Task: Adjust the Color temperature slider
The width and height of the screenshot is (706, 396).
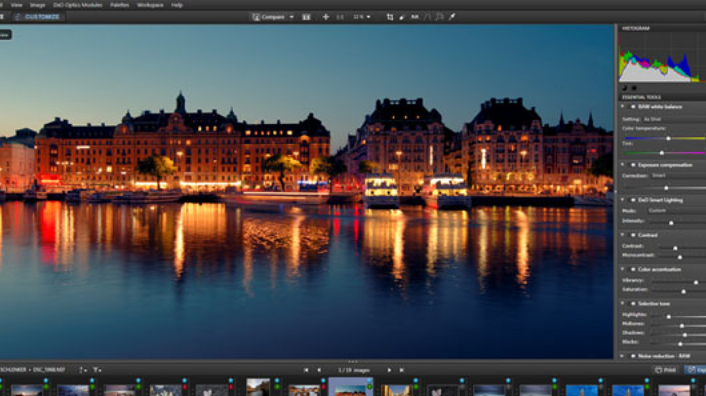Action: pos(668,138)
